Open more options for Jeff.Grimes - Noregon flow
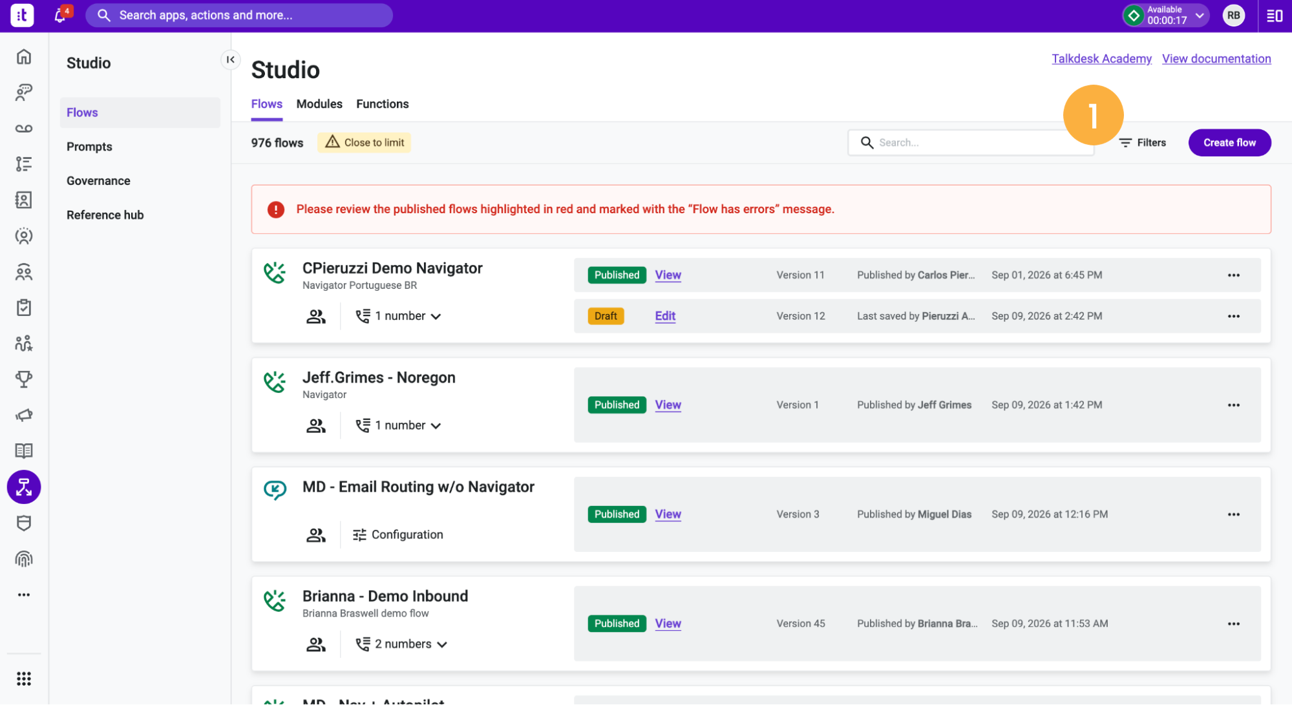Screen dimensions: 1292x705 pyautogui.click(x=1234, y=405)
